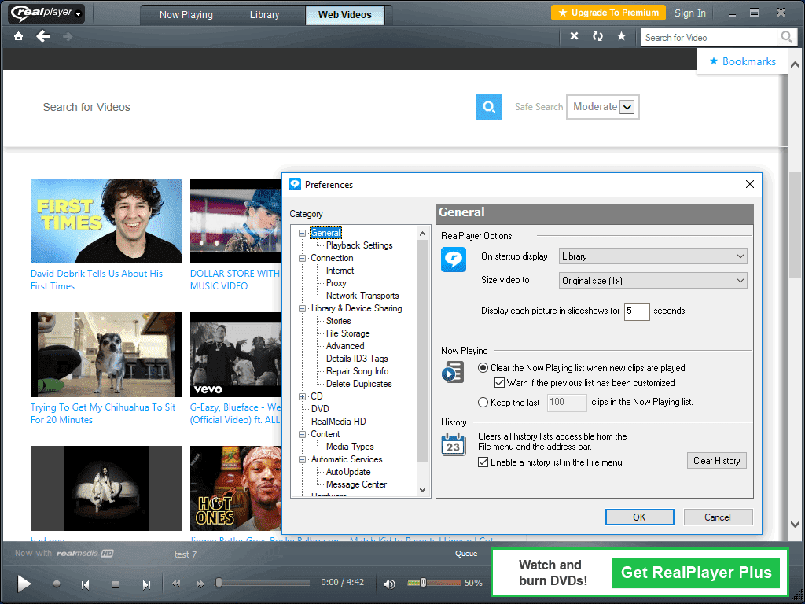The image size is (805, 604).
Task: Open the RealPlayer logo menu
Action: click(46, 13)
